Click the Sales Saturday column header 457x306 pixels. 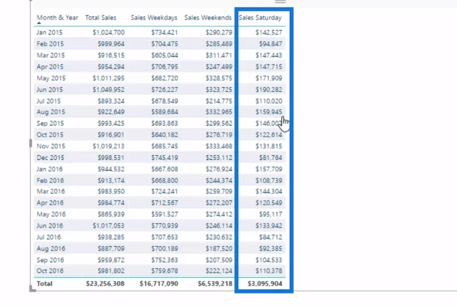(260, 18)
